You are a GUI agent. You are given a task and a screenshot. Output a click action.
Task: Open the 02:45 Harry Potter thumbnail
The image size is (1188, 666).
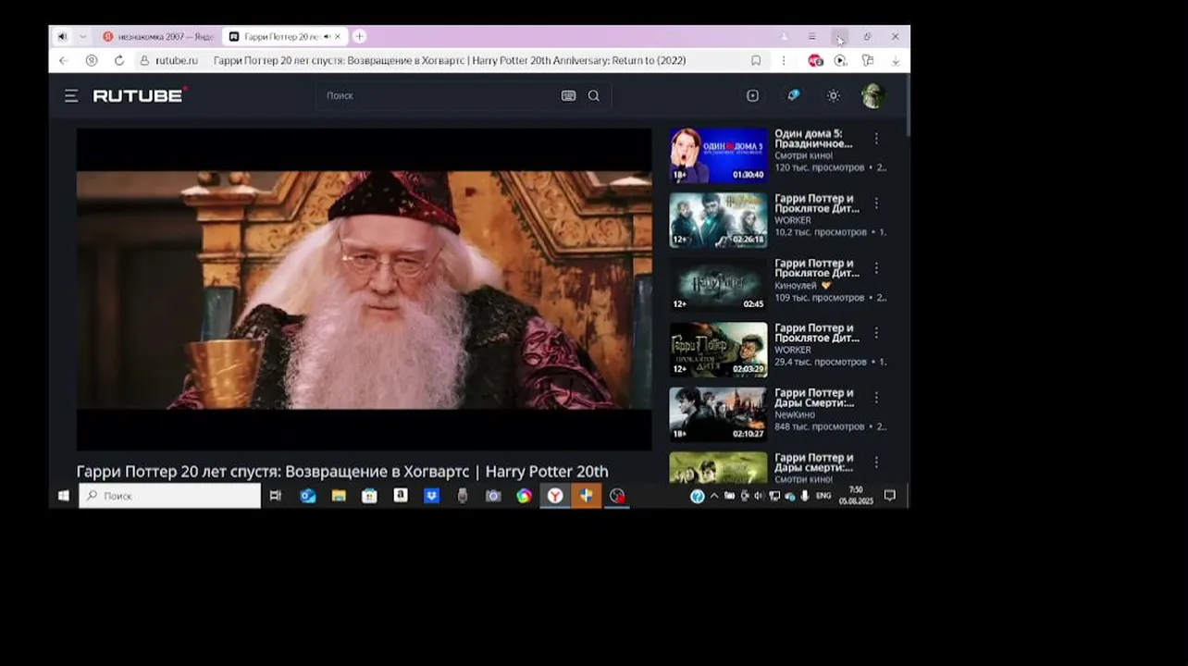click(x=718, y=285)
